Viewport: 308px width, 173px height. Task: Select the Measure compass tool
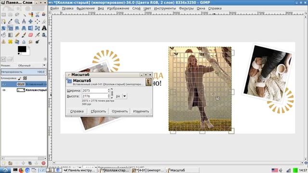[x=24, y=21]
